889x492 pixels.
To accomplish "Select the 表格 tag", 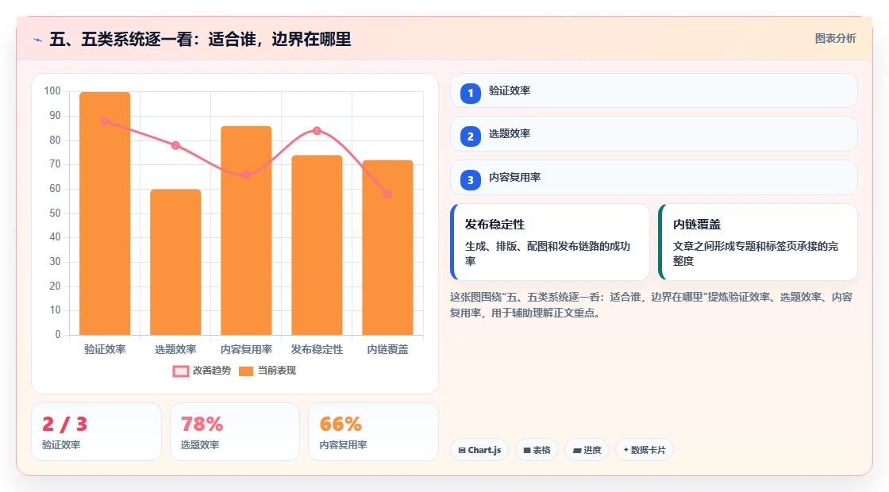I will tap(537, 450).
